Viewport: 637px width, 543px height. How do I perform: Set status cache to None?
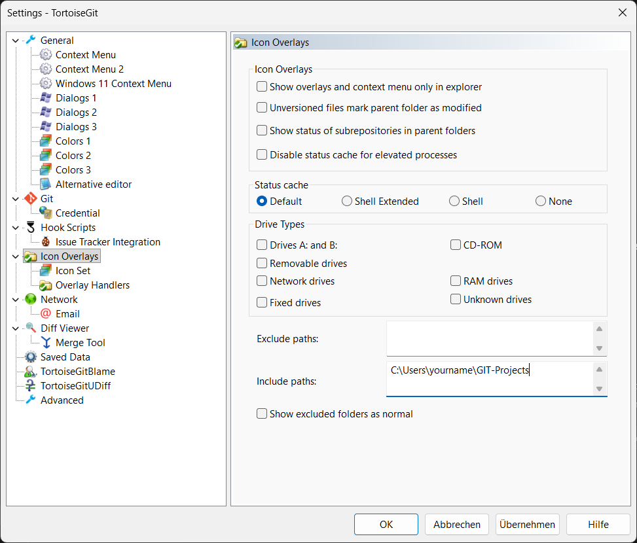click(540, 201)
